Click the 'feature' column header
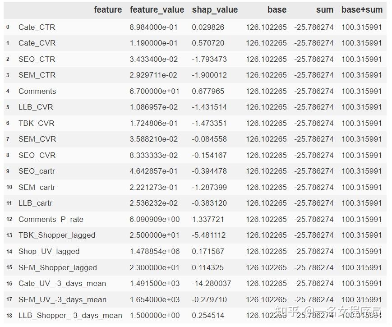 coord(108,9)
